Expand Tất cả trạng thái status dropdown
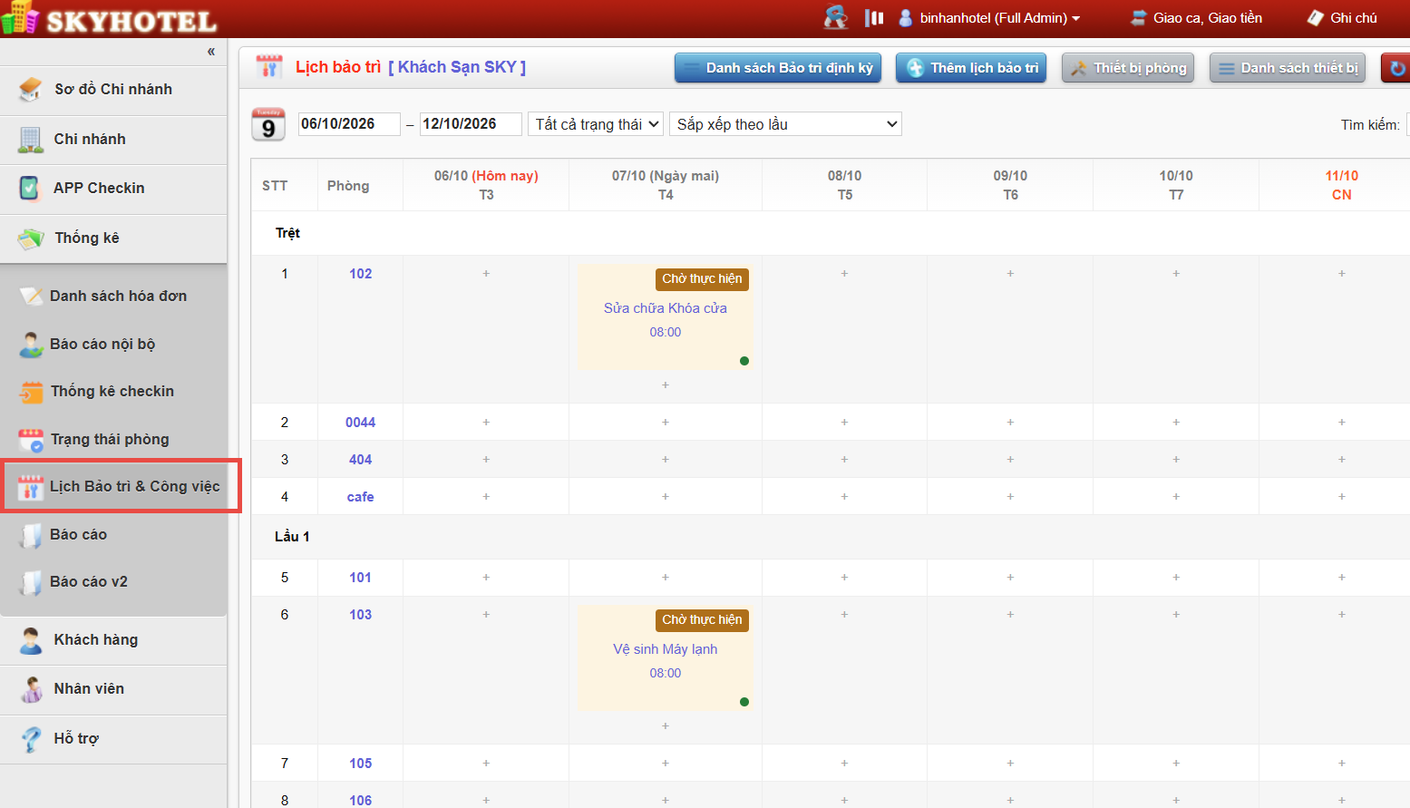Screen dimensions: 1410x808 click(x=596, y=124)
